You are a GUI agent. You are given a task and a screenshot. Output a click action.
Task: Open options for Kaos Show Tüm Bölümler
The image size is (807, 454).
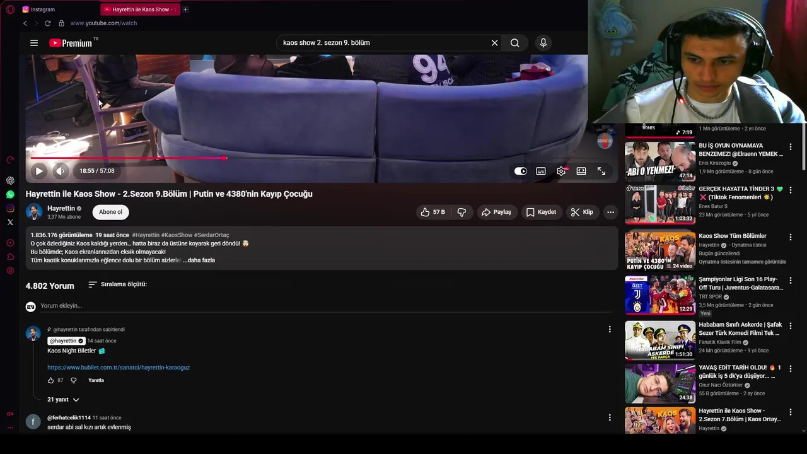pos(790,237)
